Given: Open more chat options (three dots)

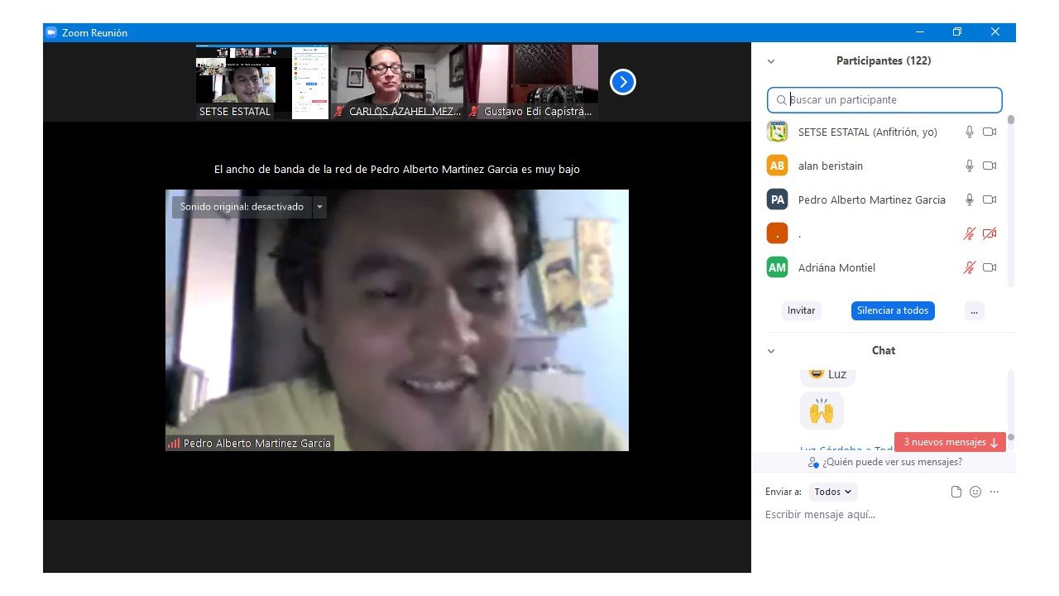Looking at the screenshot, I should 994,492.
